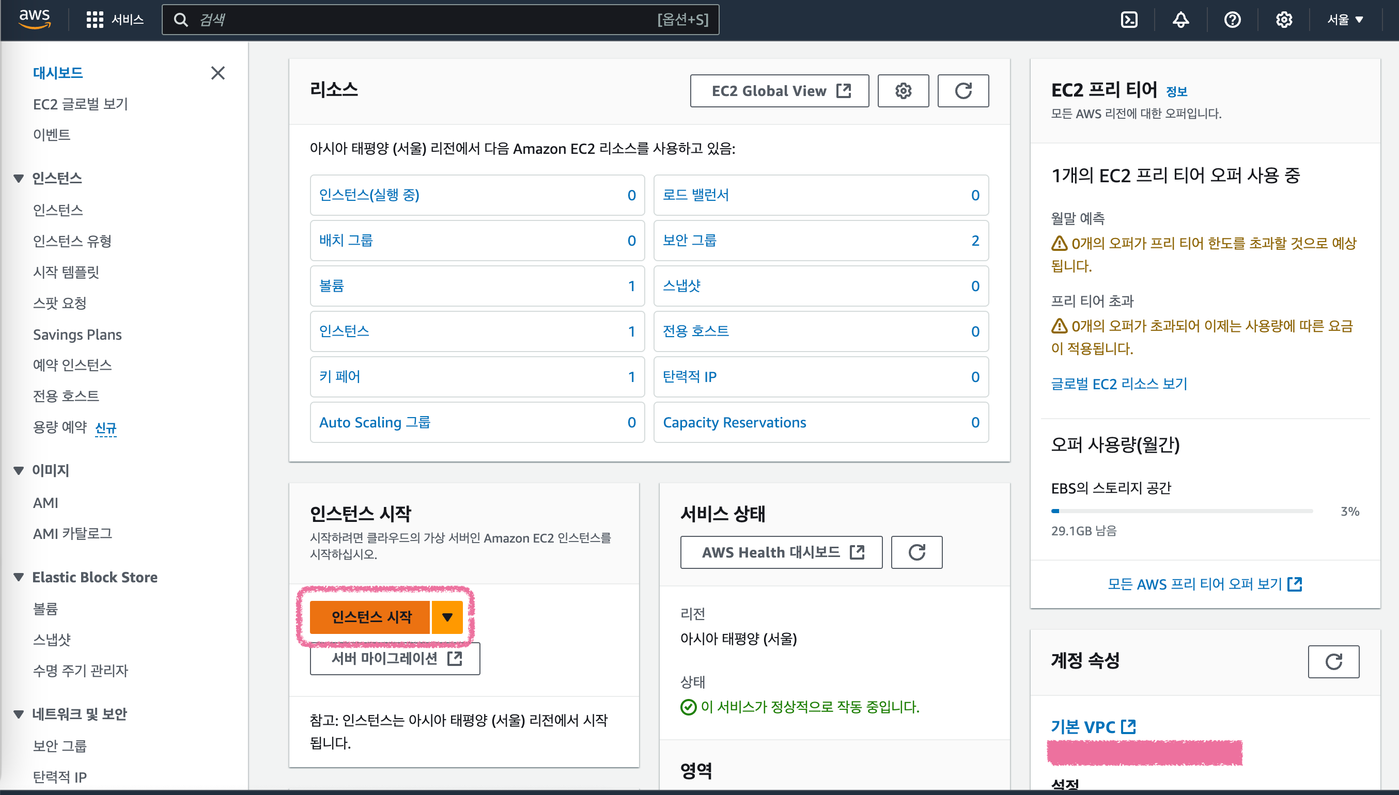Click the 리소스 panel settings gear button
This screenshot has height=795, width=1399.
click(x=903, y=91)
